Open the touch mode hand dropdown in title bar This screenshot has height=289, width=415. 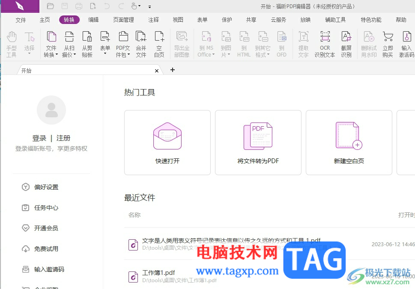[136, 6]
